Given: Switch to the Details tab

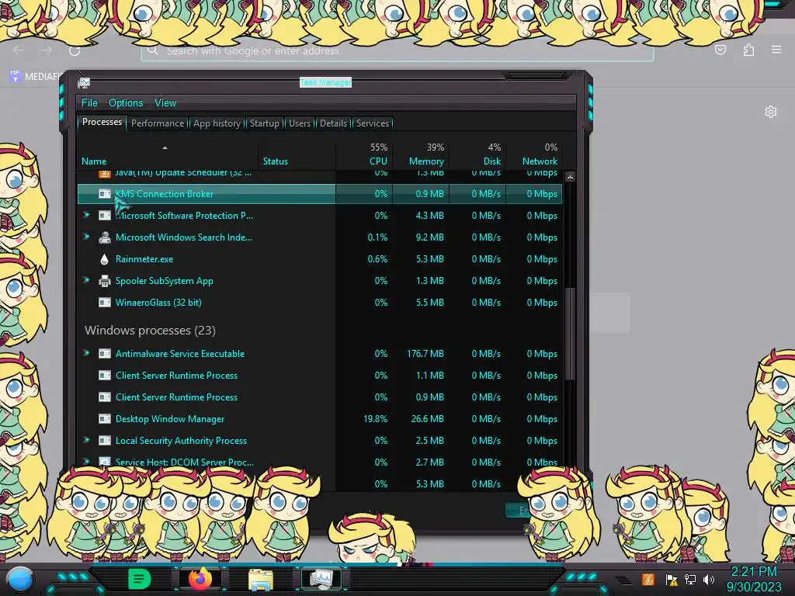Looking at the screenshot, I should point(333,123).
